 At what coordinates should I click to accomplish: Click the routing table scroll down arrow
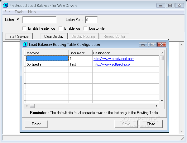click(162, 101)
